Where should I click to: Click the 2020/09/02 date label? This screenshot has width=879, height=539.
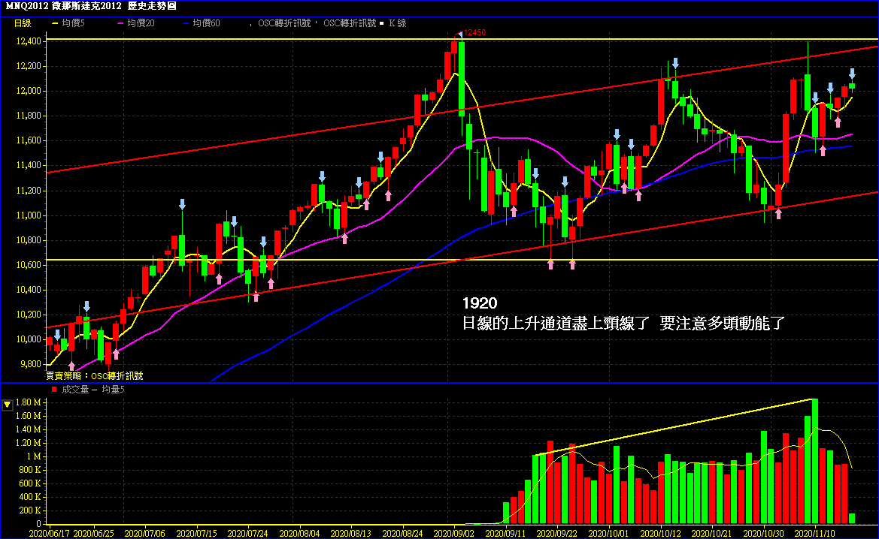tap(454, 534)
